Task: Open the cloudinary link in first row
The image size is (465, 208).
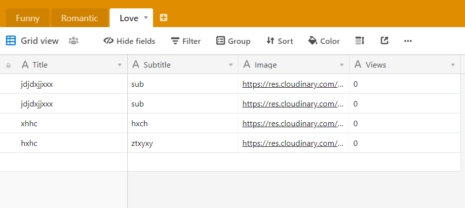Action: point(292,84)
